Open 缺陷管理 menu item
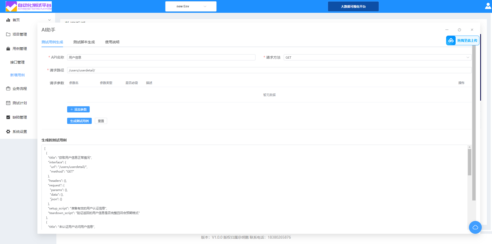 pos(20,117)
